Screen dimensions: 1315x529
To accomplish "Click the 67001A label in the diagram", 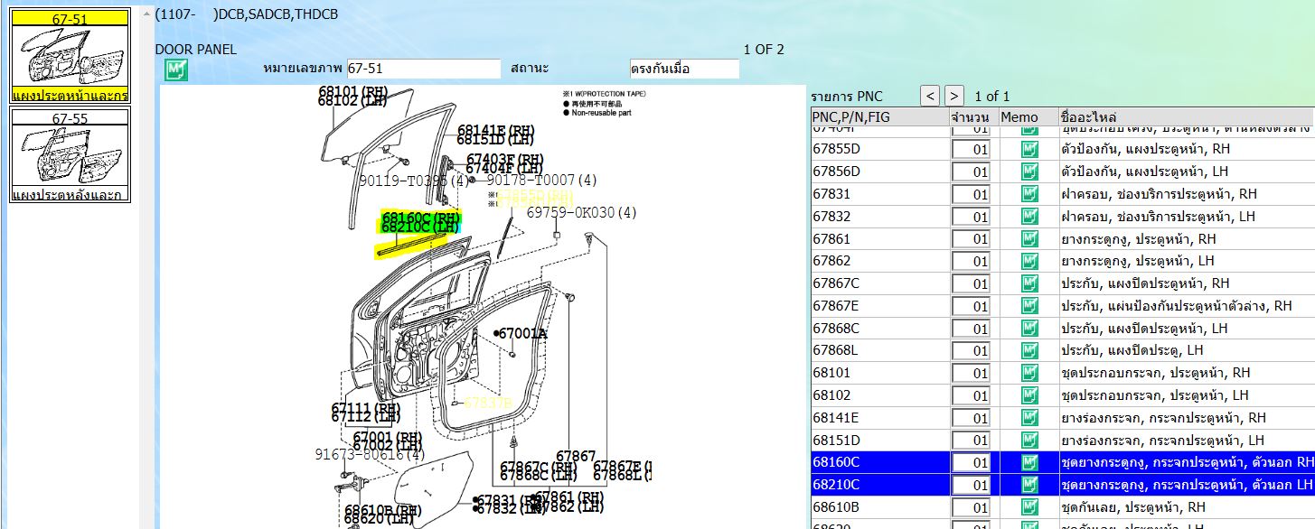I will point(524,334).
